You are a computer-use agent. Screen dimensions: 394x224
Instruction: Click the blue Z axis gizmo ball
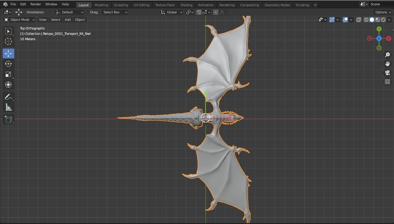[379, 38]
